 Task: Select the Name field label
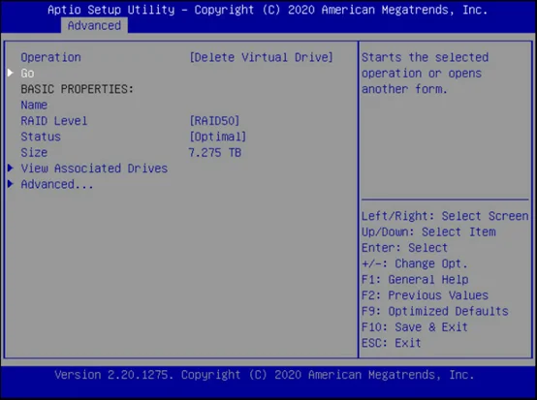pos(34,105)
